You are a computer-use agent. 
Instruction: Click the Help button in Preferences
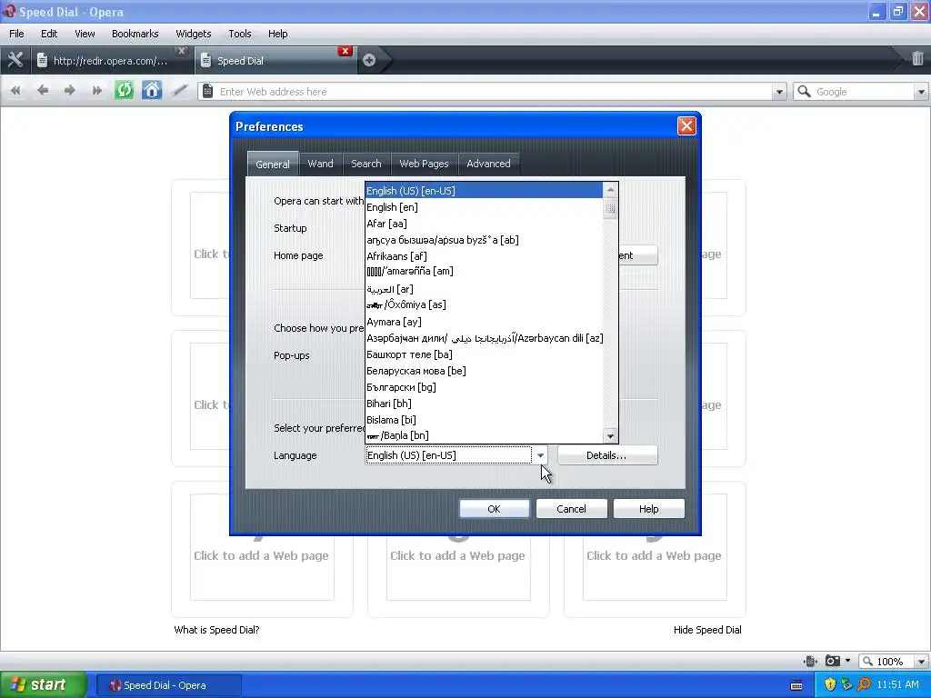[648, 509]
